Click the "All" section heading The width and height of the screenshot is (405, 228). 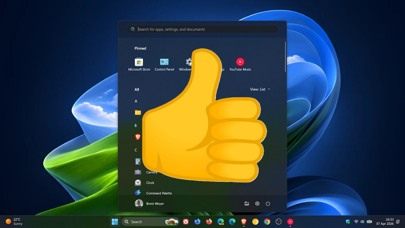(137, 90)
